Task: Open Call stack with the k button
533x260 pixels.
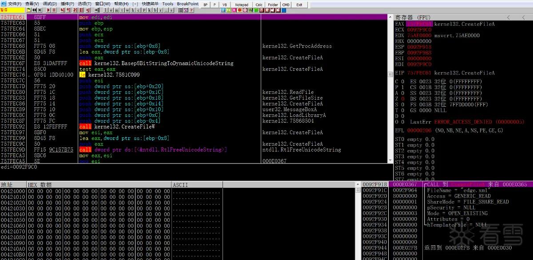Action: pyautogui.click(x=149, y=10)
